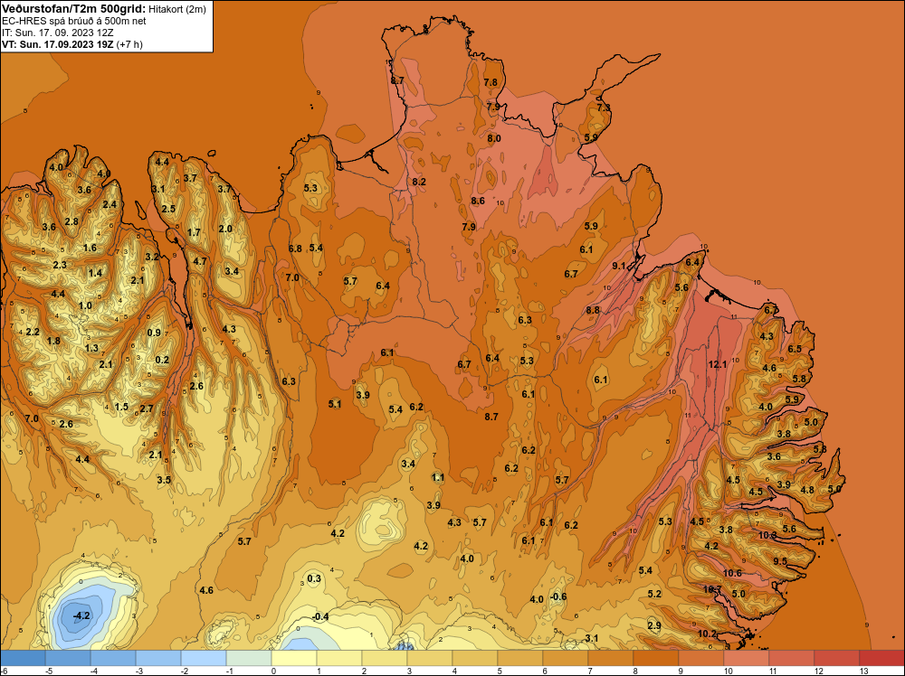Click the 8.6 temperature value
The width and height of the screenshot is (905, 676).
[x=478, y=201]
